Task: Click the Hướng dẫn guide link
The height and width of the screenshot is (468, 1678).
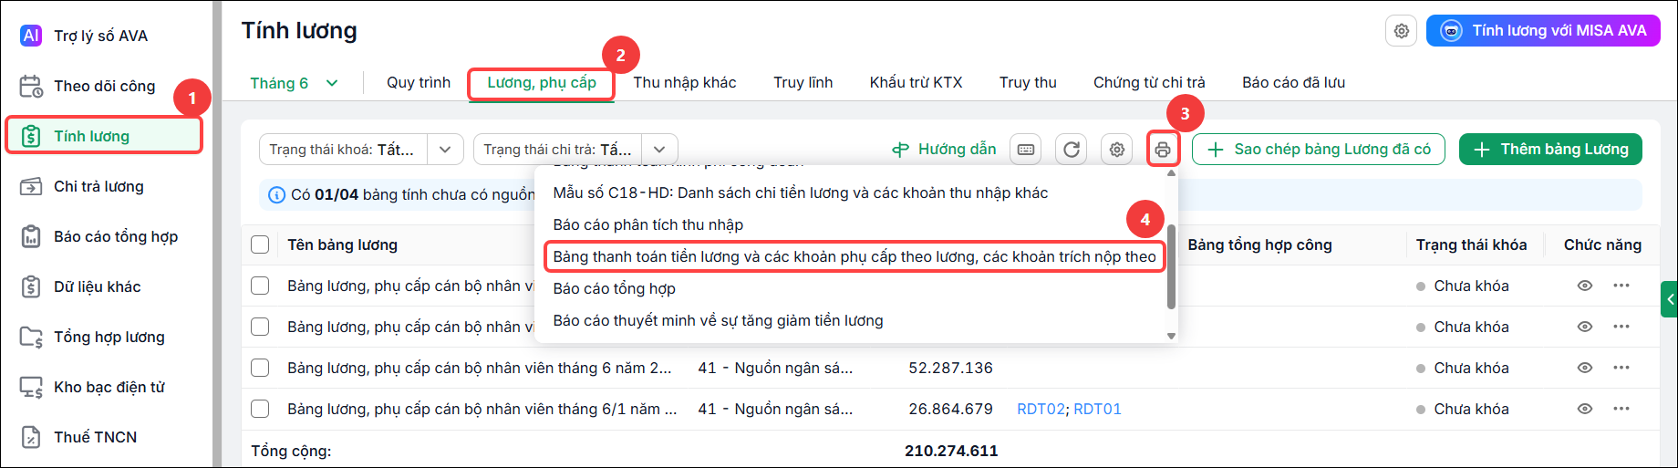Action: [944, 150]
